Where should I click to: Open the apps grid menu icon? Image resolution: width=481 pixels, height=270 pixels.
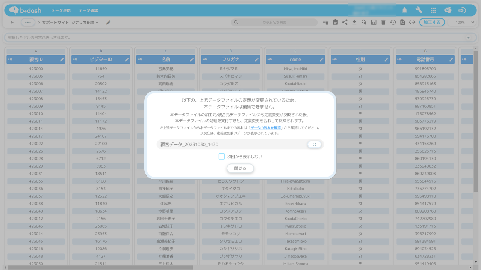(x=433, y=10)
